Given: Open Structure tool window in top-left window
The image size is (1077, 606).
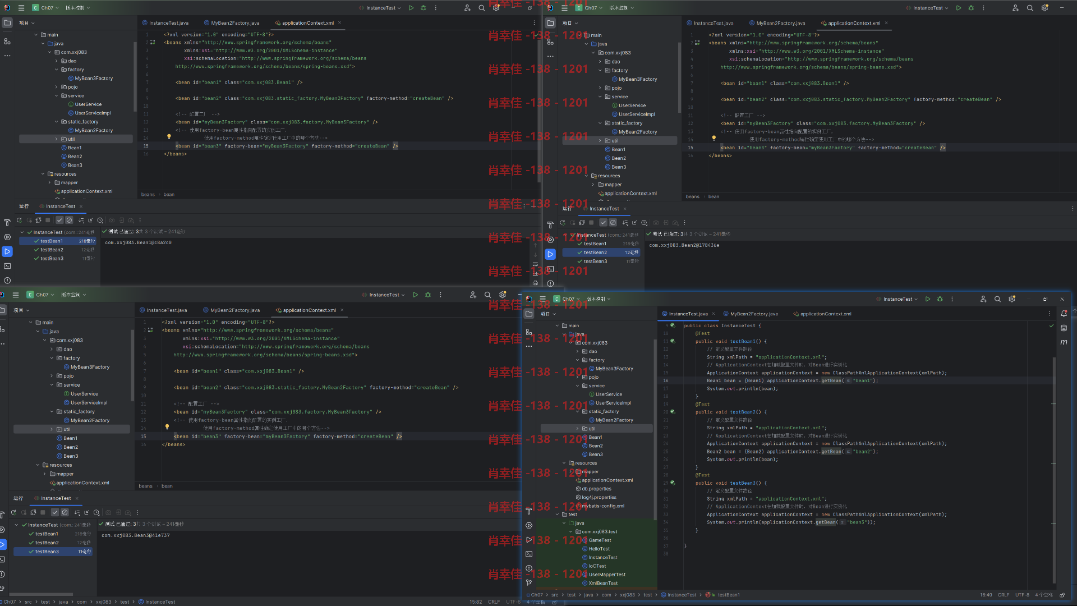Looking at the screenshot, I should [7, 42].
